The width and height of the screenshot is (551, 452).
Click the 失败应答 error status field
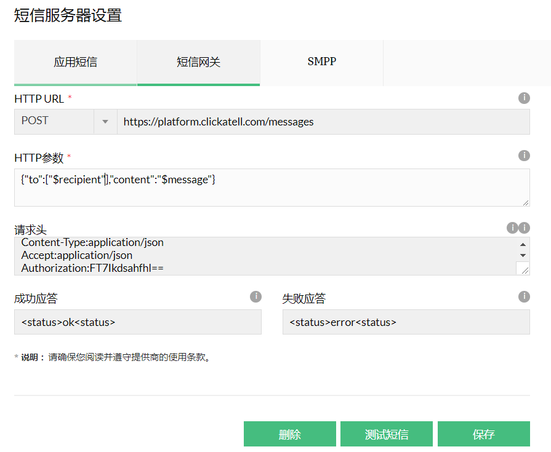click(x=406, y=322)
